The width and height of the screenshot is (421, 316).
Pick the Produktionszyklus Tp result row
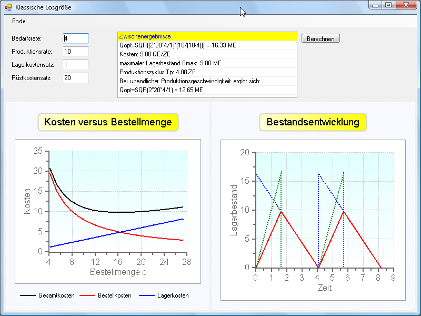tap(207, 72)
